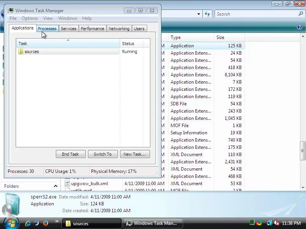306x229 pixels.
Task: Click sperr32.exe name in details pane
Action: [44, 197]
